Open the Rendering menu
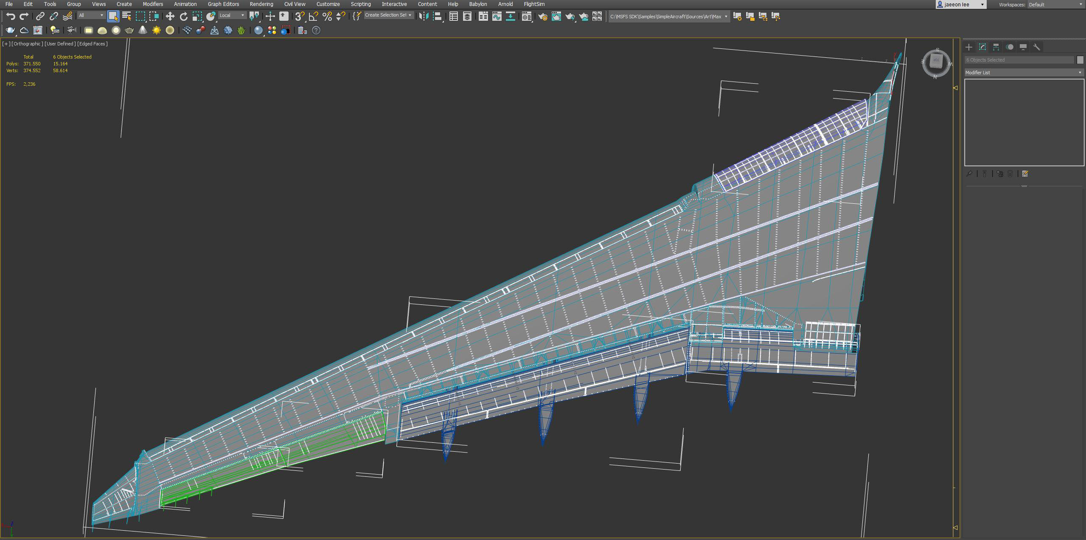This screenshot has height=540, width=1086. click(x=261, y=4)
